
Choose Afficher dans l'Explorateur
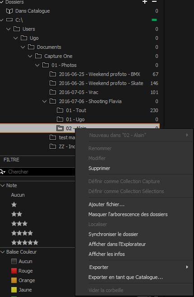click(x=117, y=244)
